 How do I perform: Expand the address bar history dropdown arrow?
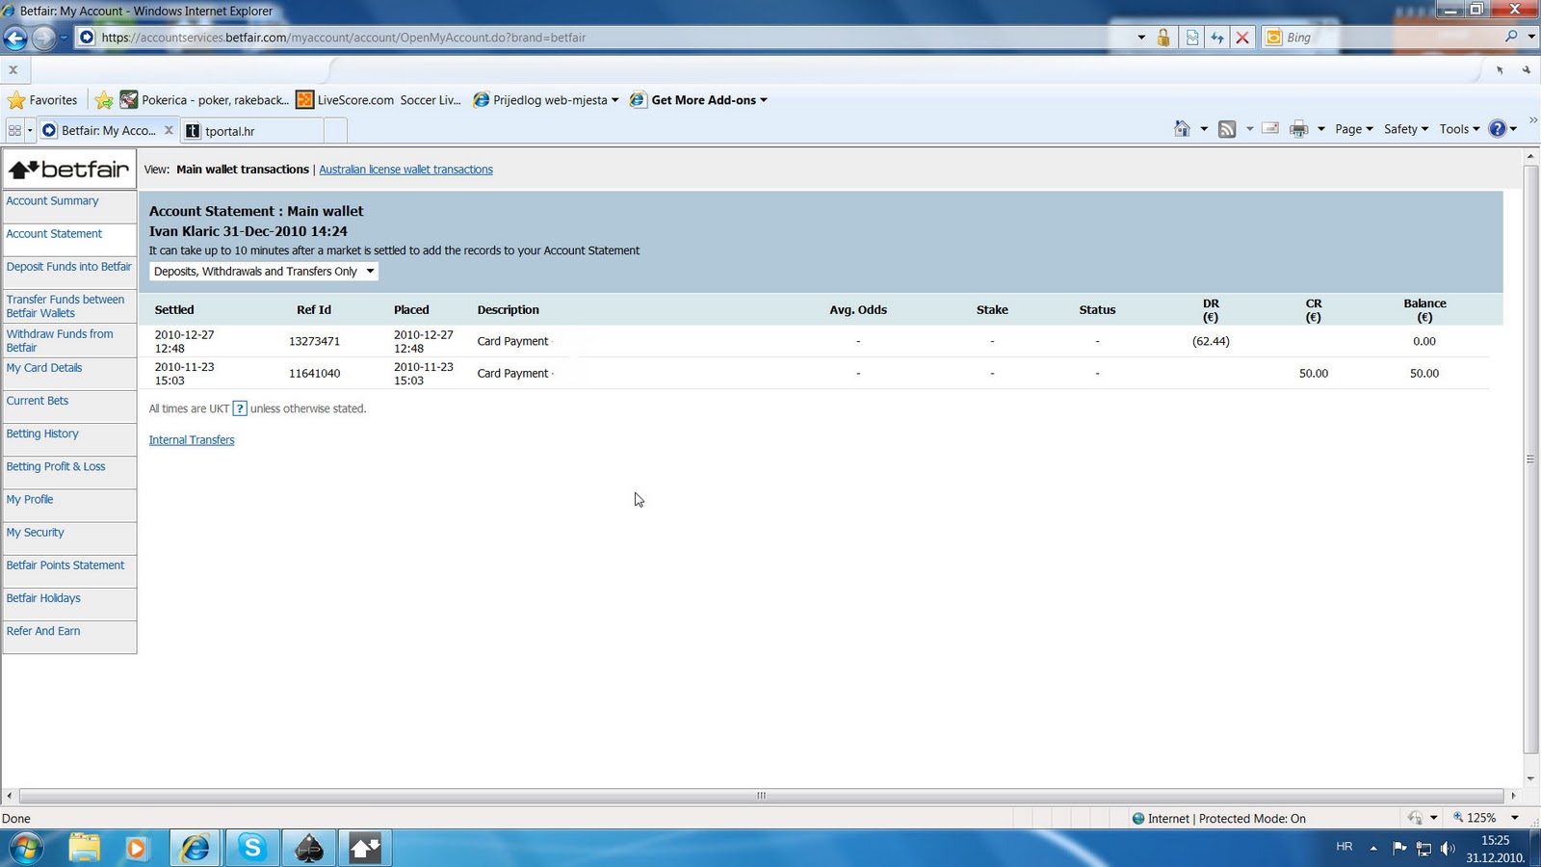1141,38
